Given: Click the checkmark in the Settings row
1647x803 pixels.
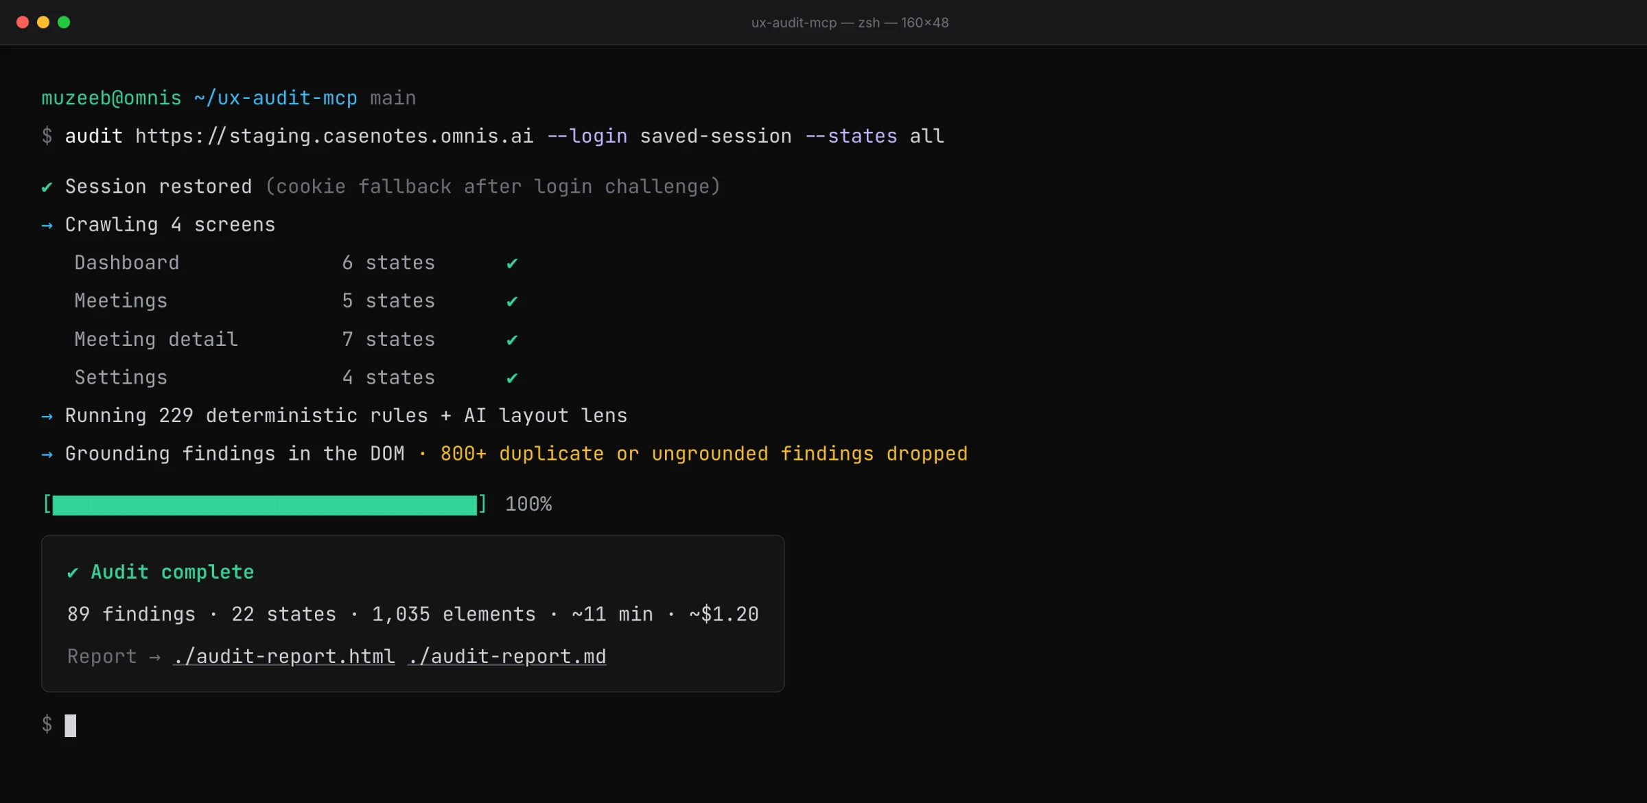Looking at the screenshot, I should pos(512,378).
